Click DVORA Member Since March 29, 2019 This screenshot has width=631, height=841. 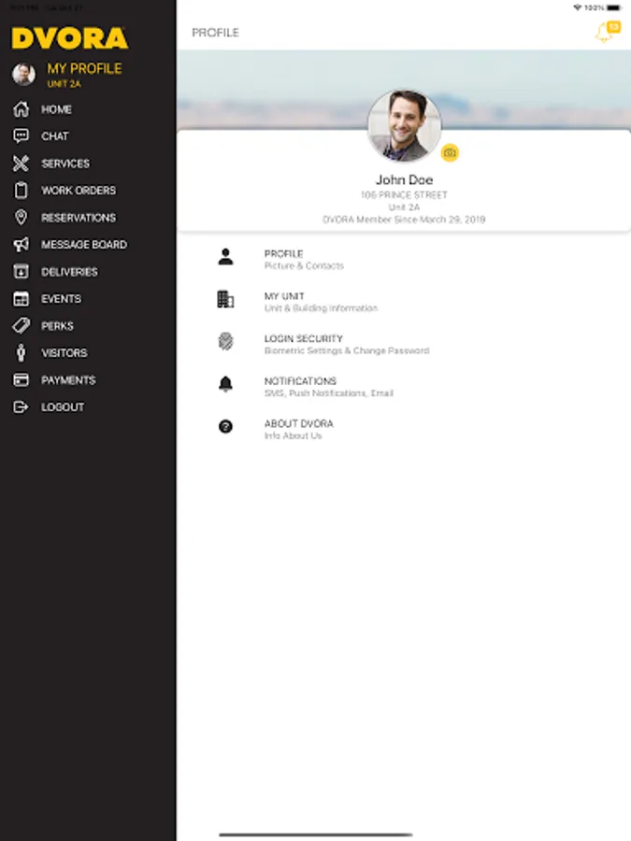[x=404, y=220]
